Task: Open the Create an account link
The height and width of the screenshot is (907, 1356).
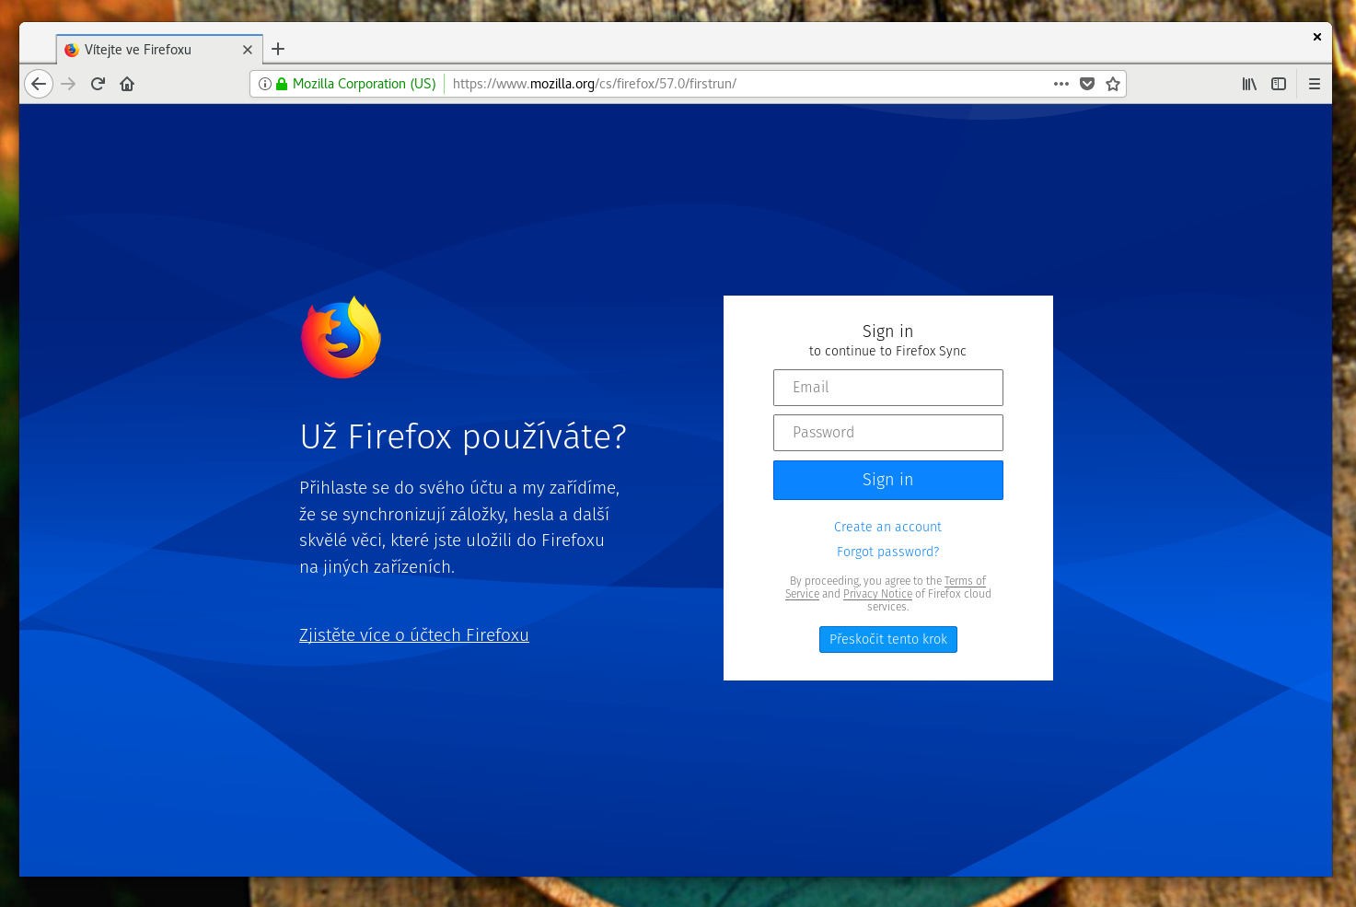Action: pos(887,526)
